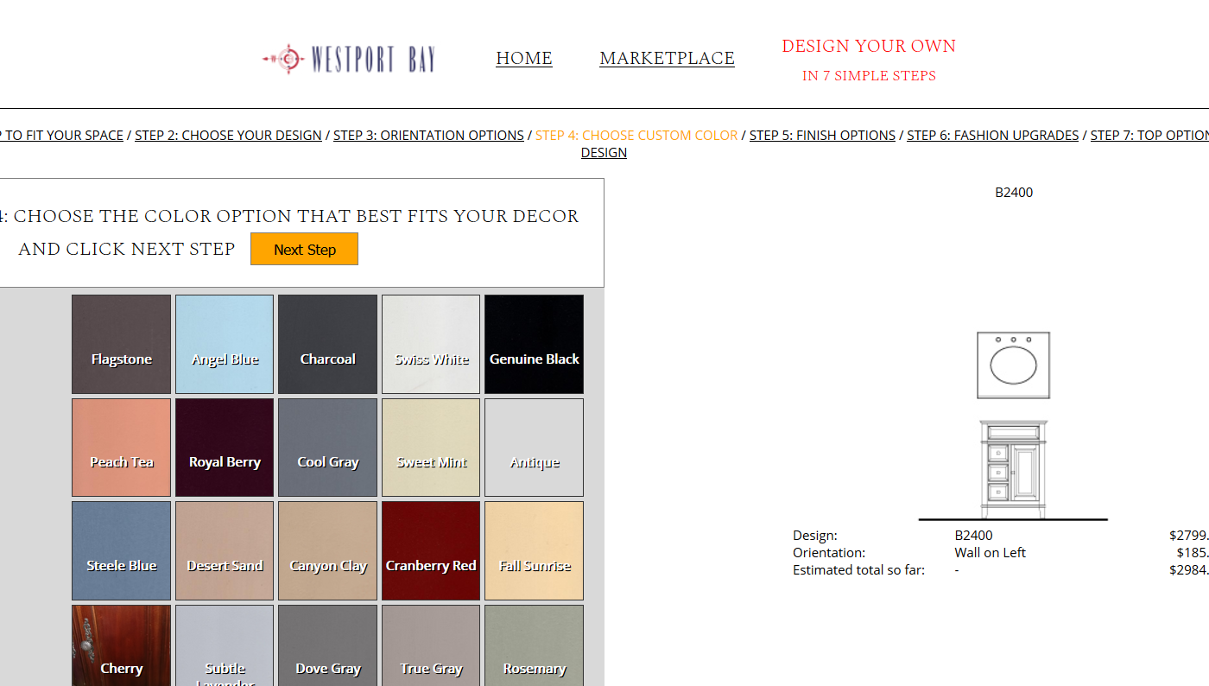Click the vanity sink top-view drawing

(x=1013, y=365)
